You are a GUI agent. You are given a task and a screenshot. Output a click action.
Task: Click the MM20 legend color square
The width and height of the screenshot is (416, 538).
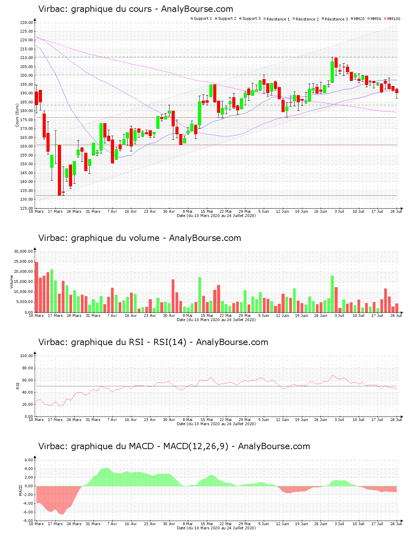click(352, 18)
